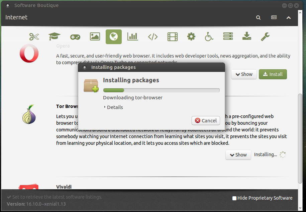
Task: Click the installation progress bar
Action: [x=162, y=90]
